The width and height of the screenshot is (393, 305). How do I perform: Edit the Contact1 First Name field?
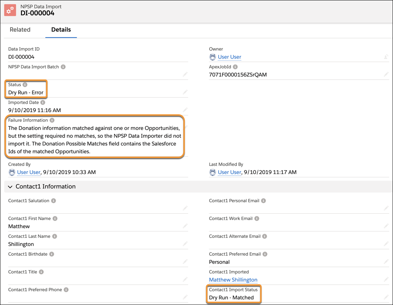(184, 226)
